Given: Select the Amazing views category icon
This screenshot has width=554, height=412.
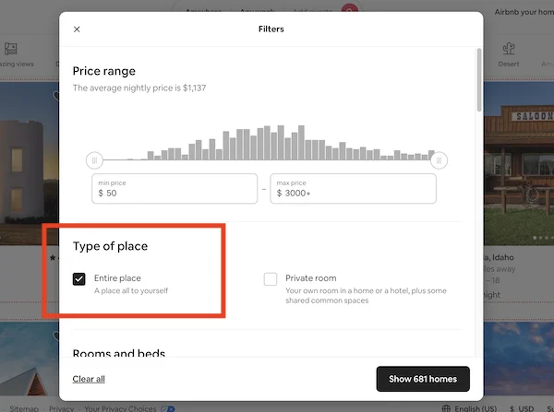Looking at the screenshot, I should coord(10,49).
